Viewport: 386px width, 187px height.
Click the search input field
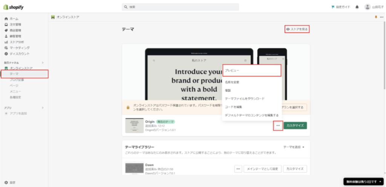click(181, 7)
